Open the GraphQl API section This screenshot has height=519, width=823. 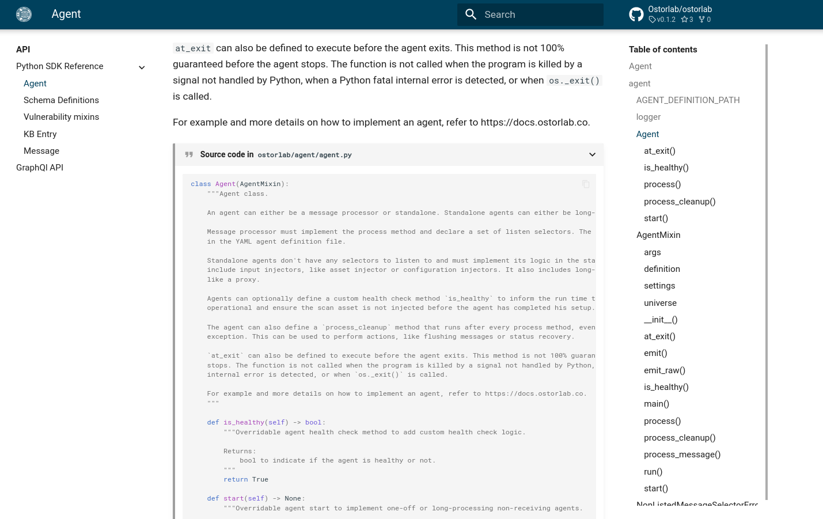point(40,168)
